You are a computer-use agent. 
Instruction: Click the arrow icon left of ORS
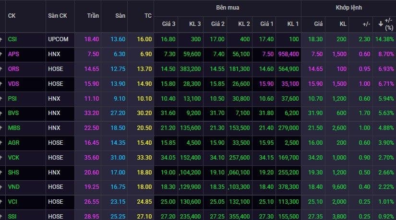(x=1, y=69)
